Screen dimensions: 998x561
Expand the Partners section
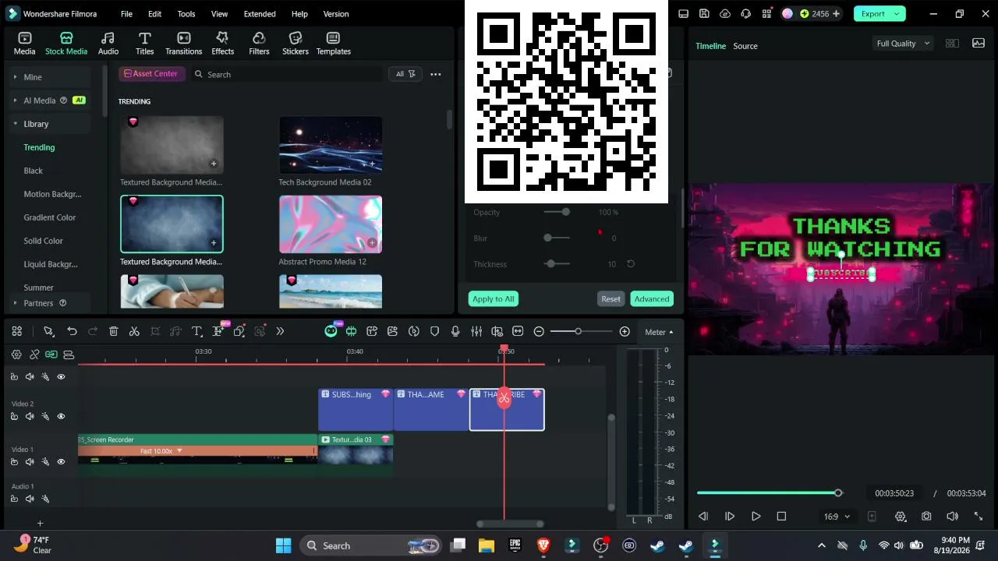coord(15,303)
